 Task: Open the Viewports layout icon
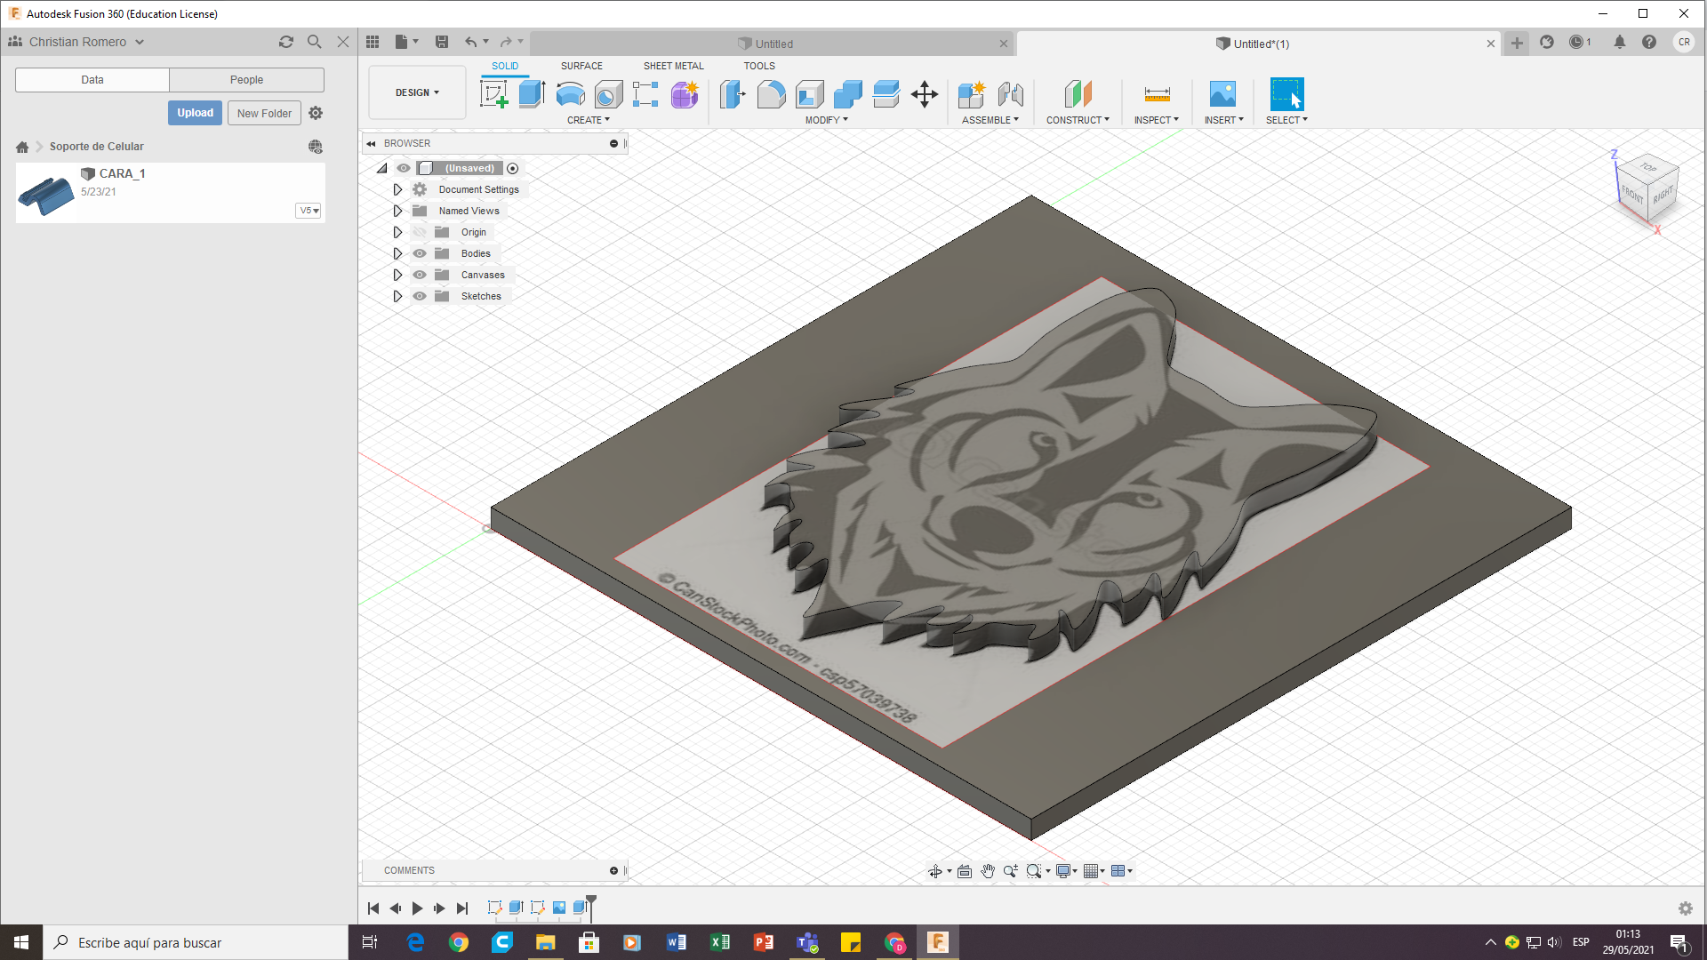pos(1118,871)
